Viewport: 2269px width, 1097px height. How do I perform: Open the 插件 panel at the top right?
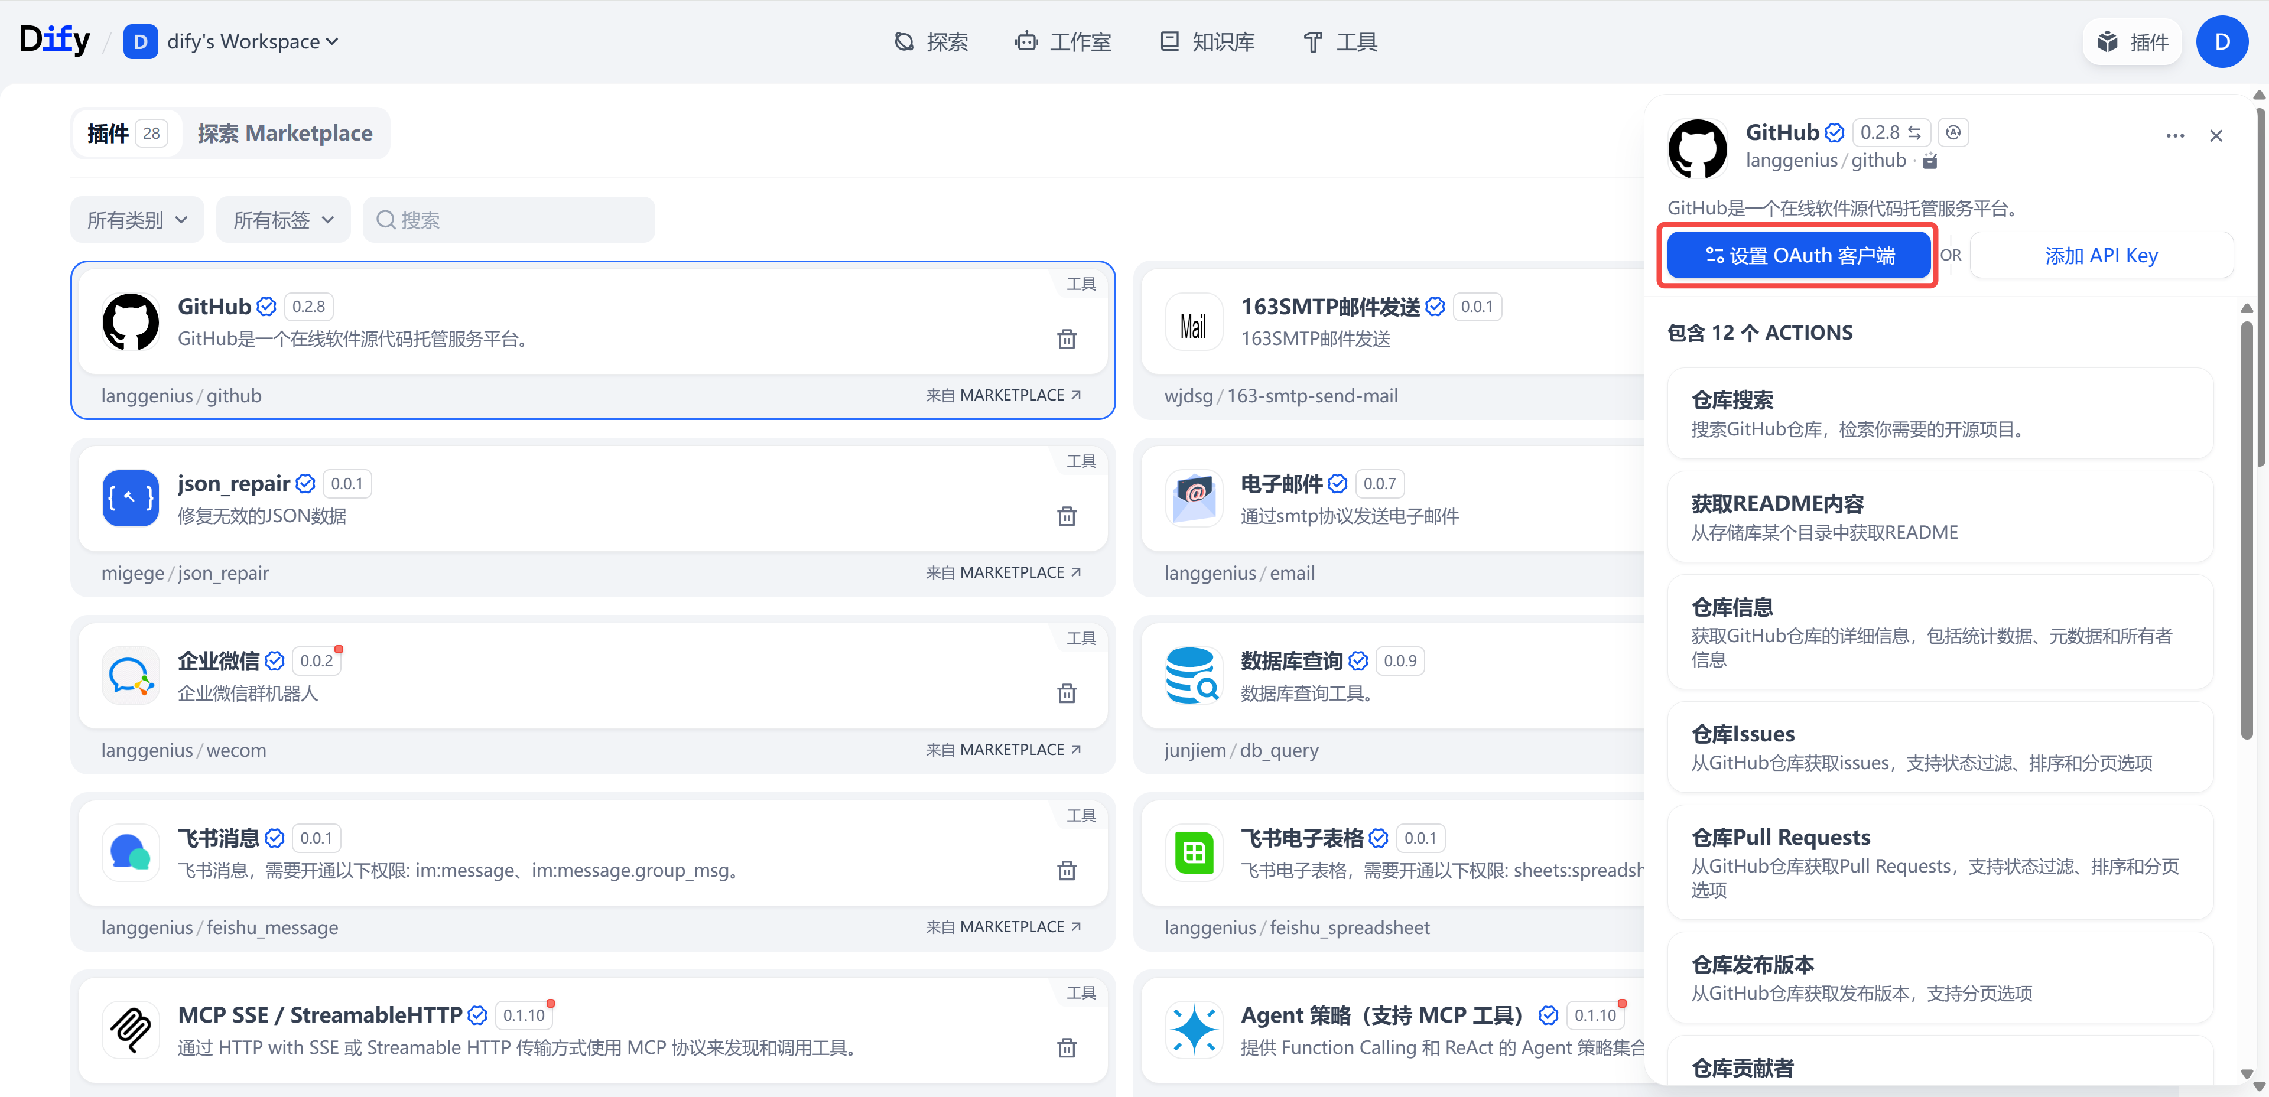(2133, 41)
